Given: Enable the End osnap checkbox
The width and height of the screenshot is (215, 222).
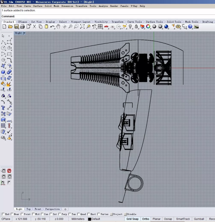Looking at the screenshot, I should point(3,214).
